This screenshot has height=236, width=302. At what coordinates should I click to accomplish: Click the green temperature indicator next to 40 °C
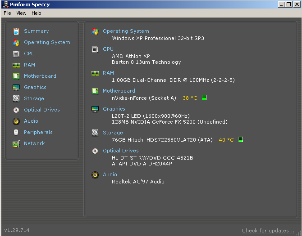[241, 139]
